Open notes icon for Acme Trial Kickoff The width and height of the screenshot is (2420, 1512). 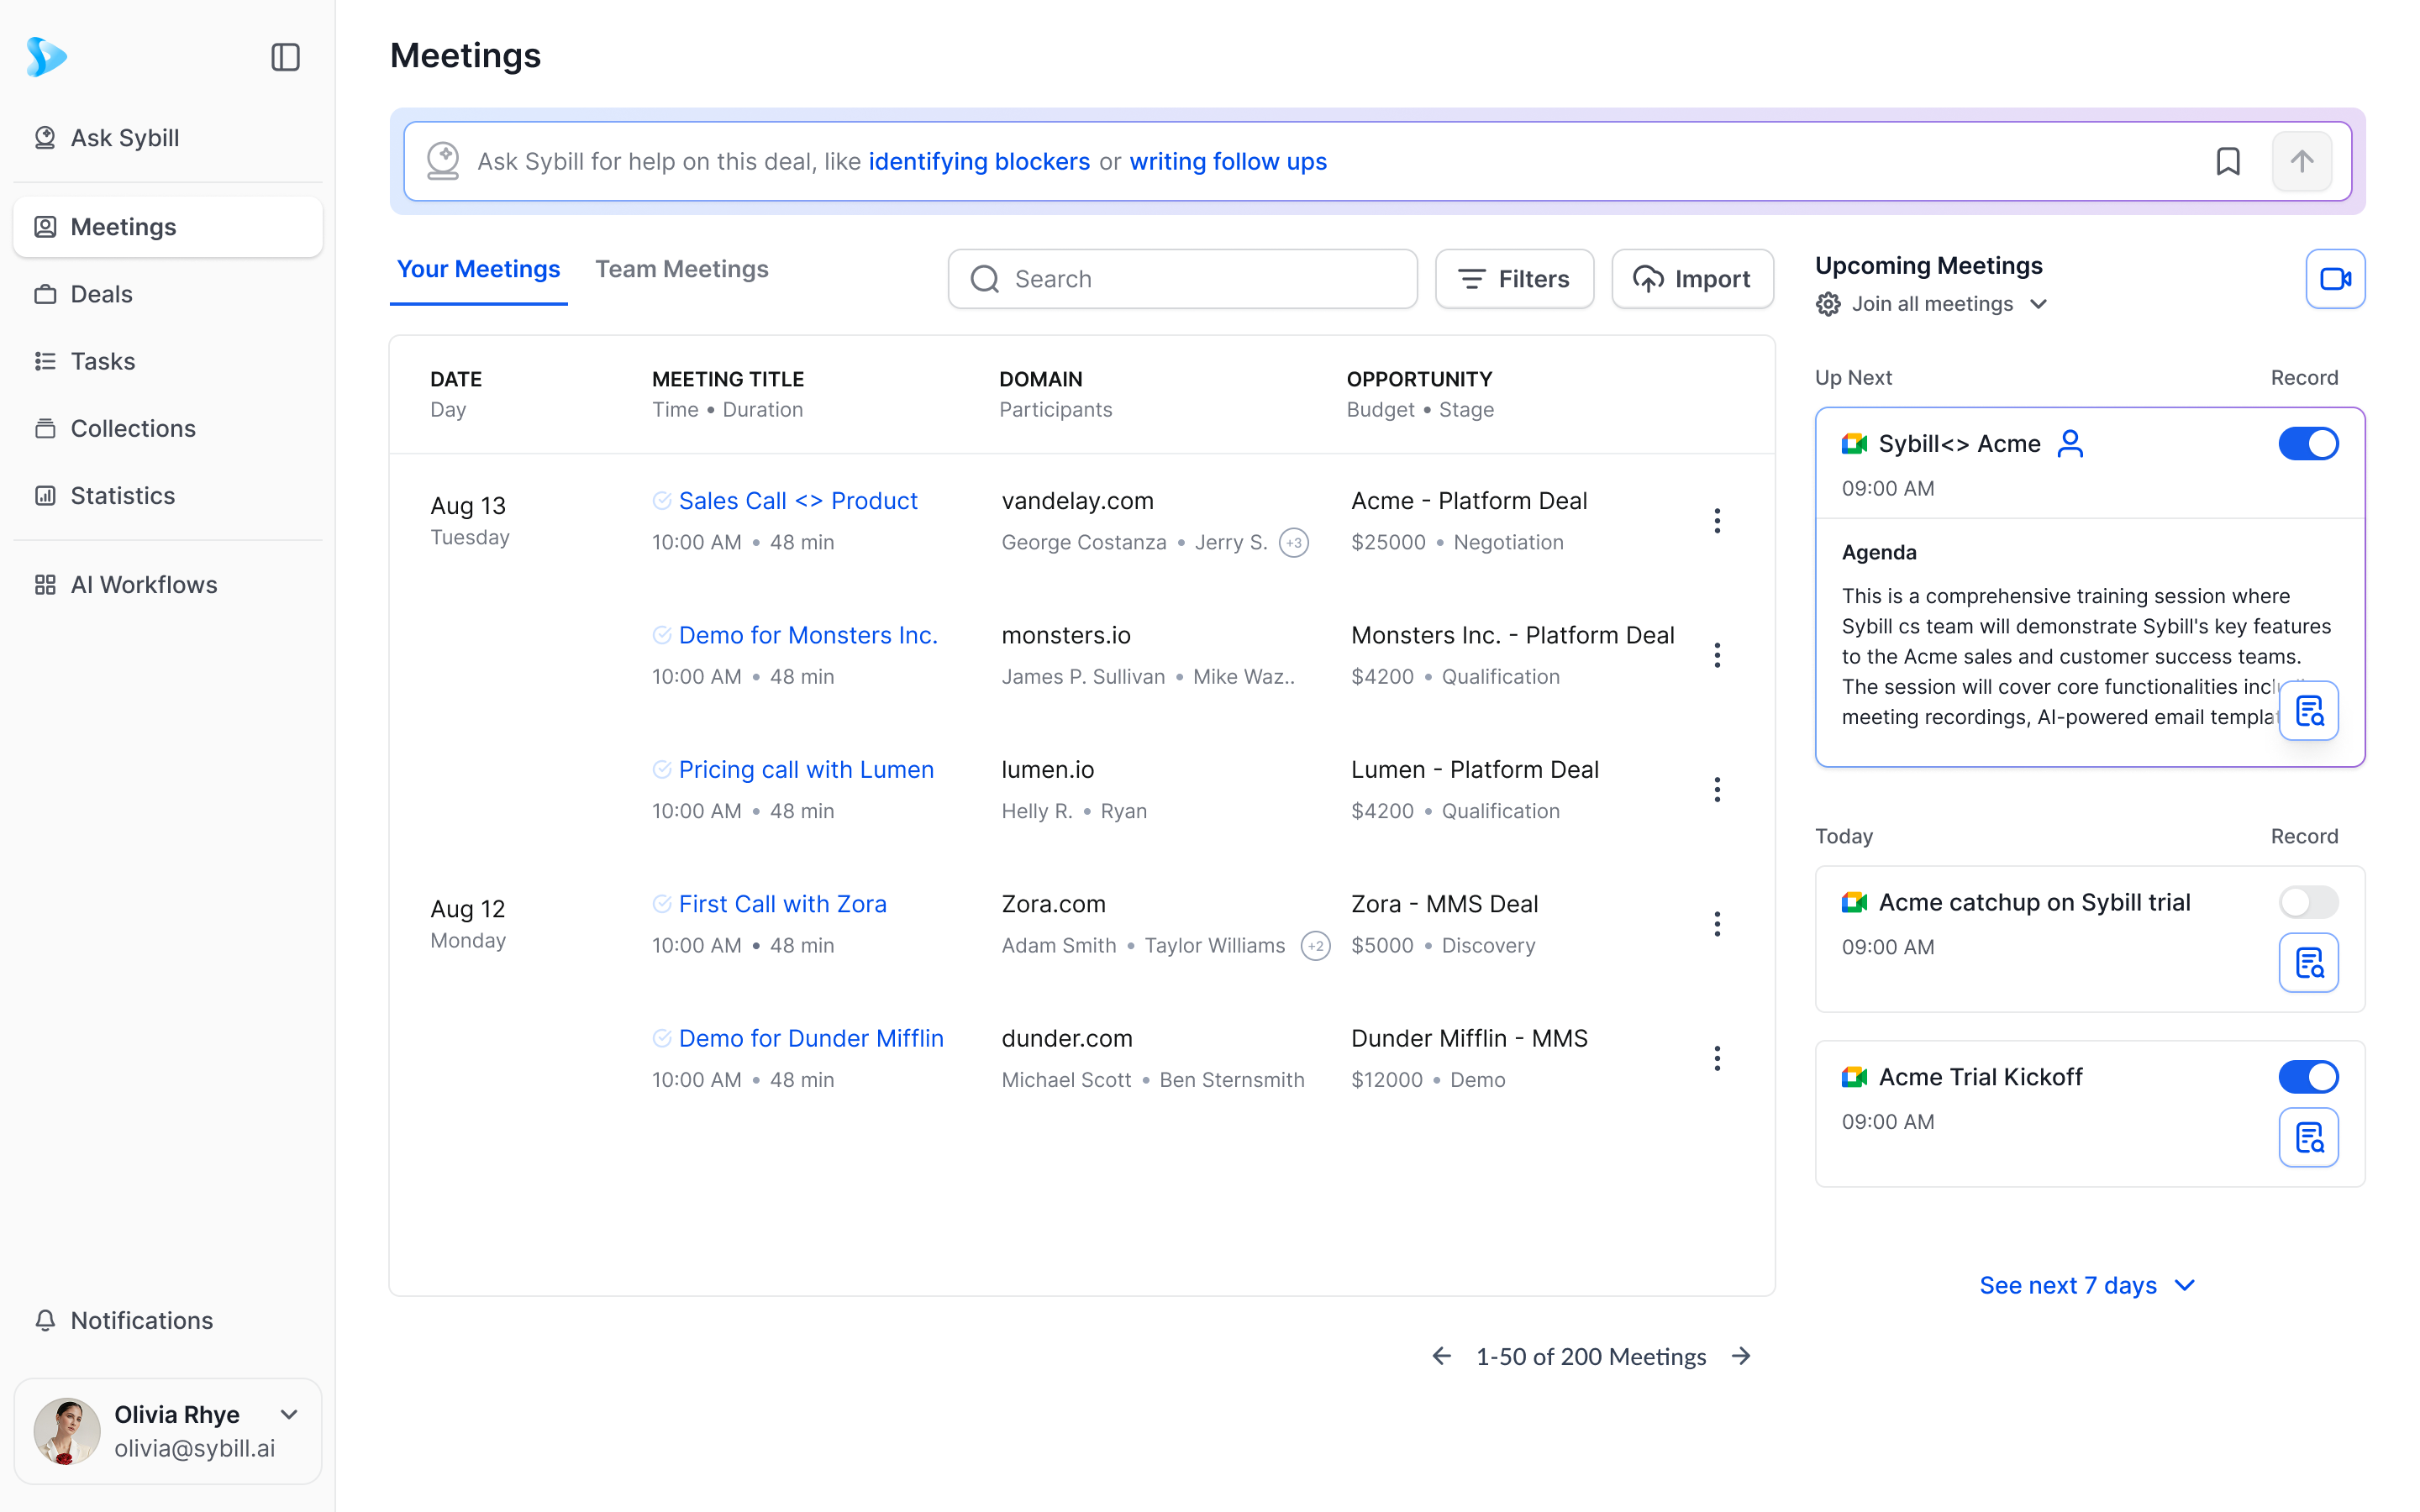click(2308, 1137)
